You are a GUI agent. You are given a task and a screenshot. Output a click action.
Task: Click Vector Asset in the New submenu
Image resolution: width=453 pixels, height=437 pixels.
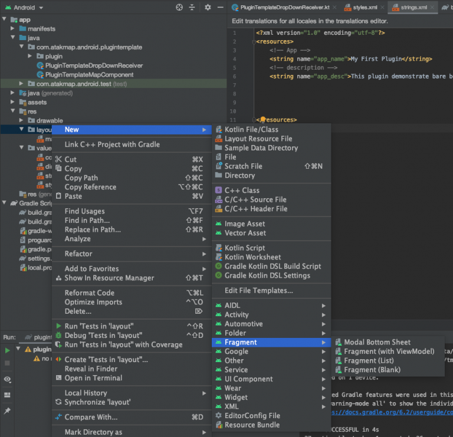tap(245, 233)
